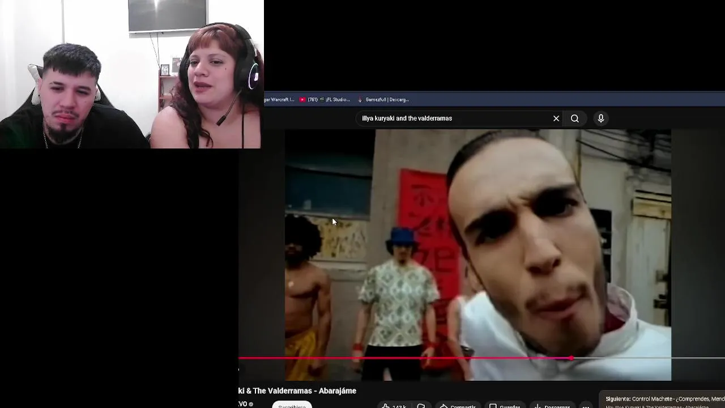Open the Warcraft bookmark in bookmarks bar
This screenshot has height=408, width=725.
pos(279,100)
